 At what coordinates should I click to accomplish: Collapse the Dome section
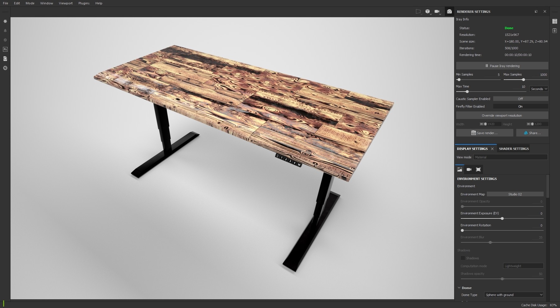[459, 288]
